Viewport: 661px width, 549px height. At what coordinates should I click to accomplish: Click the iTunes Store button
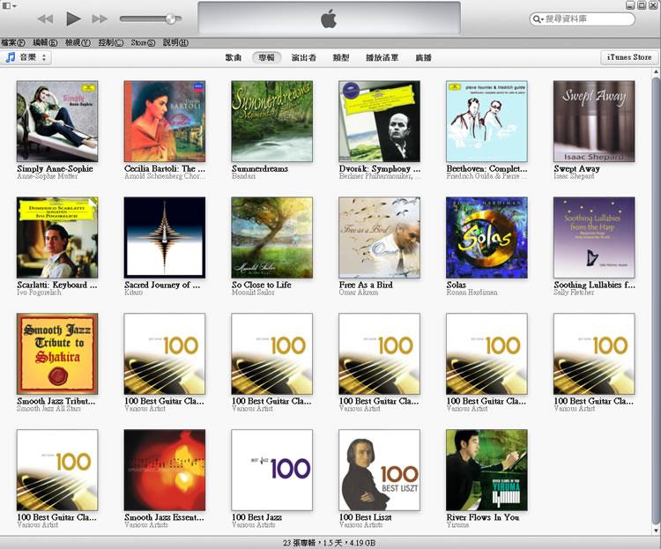point(629,57)
